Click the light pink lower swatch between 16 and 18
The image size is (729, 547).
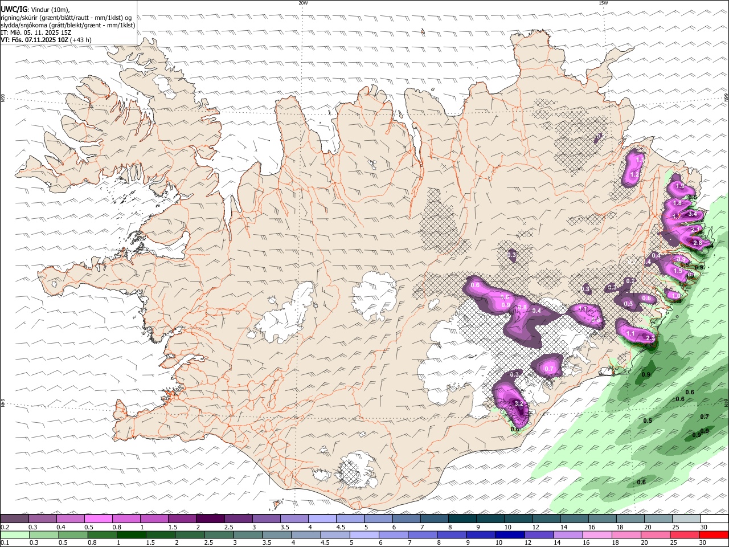click(x=597, y=535)
